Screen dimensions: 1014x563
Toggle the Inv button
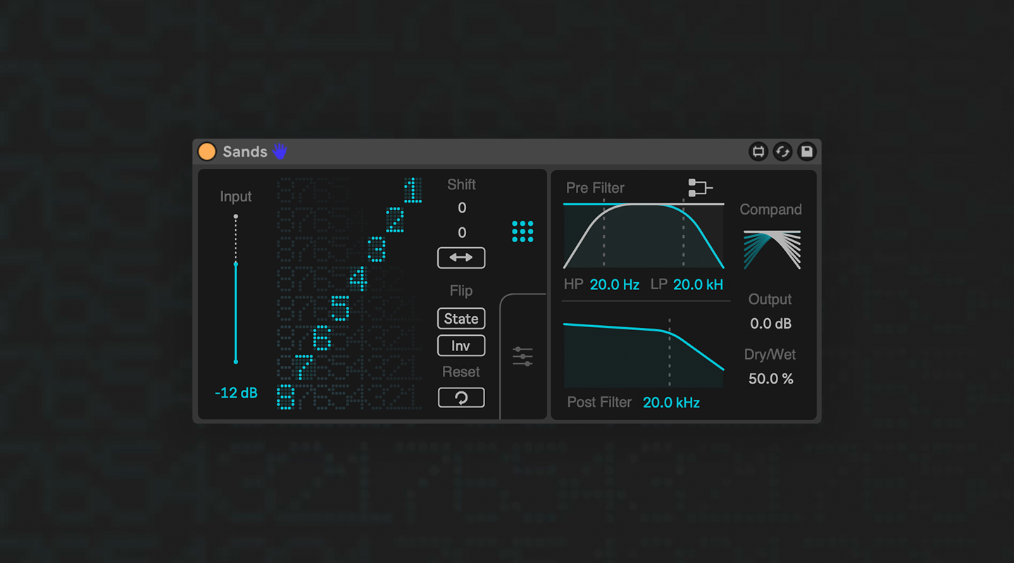tap(461, 346)
